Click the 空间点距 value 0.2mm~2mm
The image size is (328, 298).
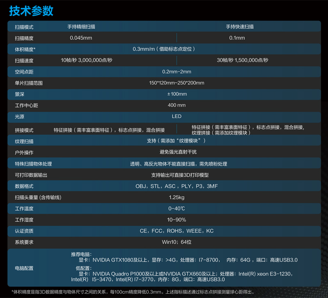[176, 72]
